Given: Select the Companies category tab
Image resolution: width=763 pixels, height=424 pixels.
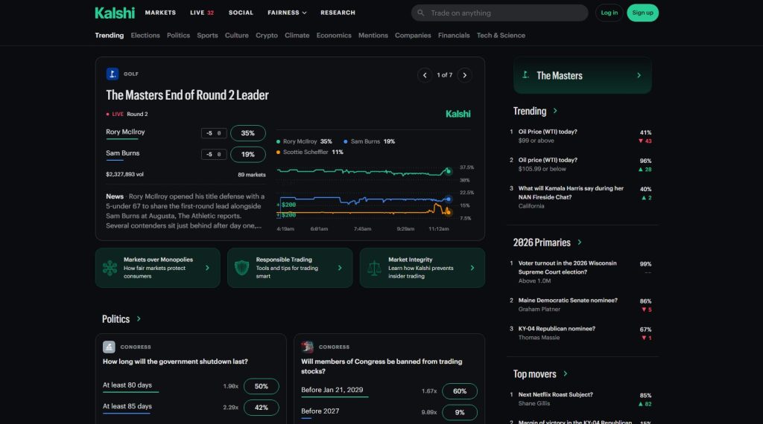Looking at the screenshot, I should click(413, 36).
